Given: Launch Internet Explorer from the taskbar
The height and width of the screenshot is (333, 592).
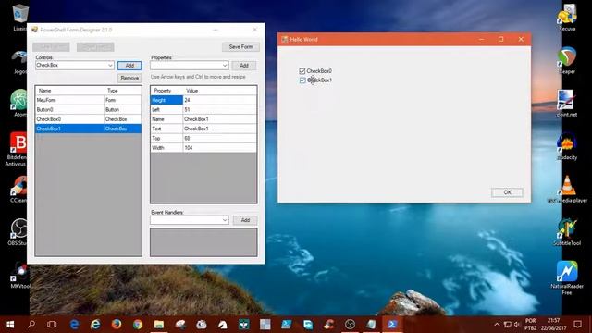Looking at the screenshot, I should 95,325.
